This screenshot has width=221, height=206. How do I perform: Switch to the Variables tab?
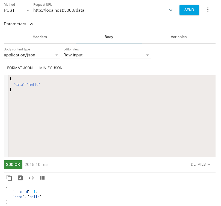pos(179,37)
